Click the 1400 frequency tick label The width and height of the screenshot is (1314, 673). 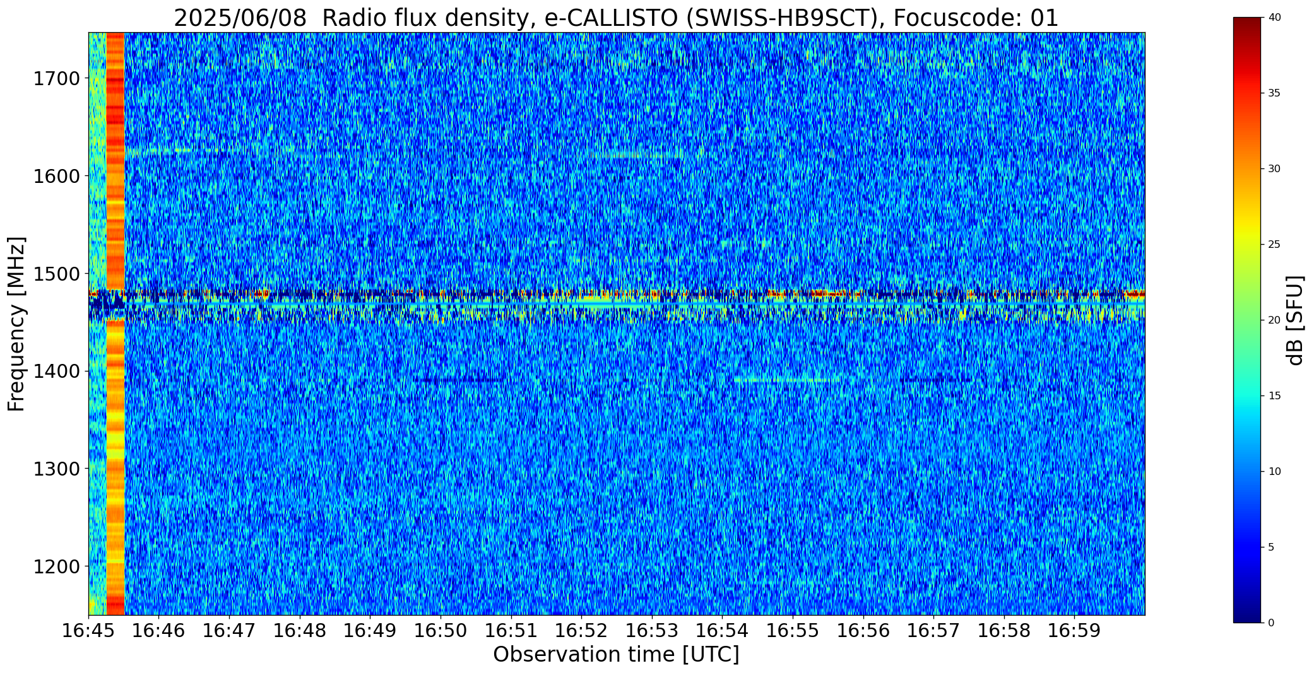pyautogui.click(x=56, y=372)
